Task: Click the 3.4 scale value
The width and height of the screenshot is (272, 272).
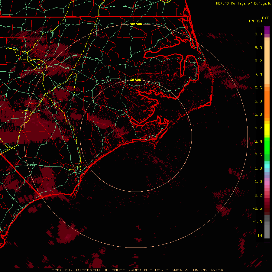Action: point(258,141)
